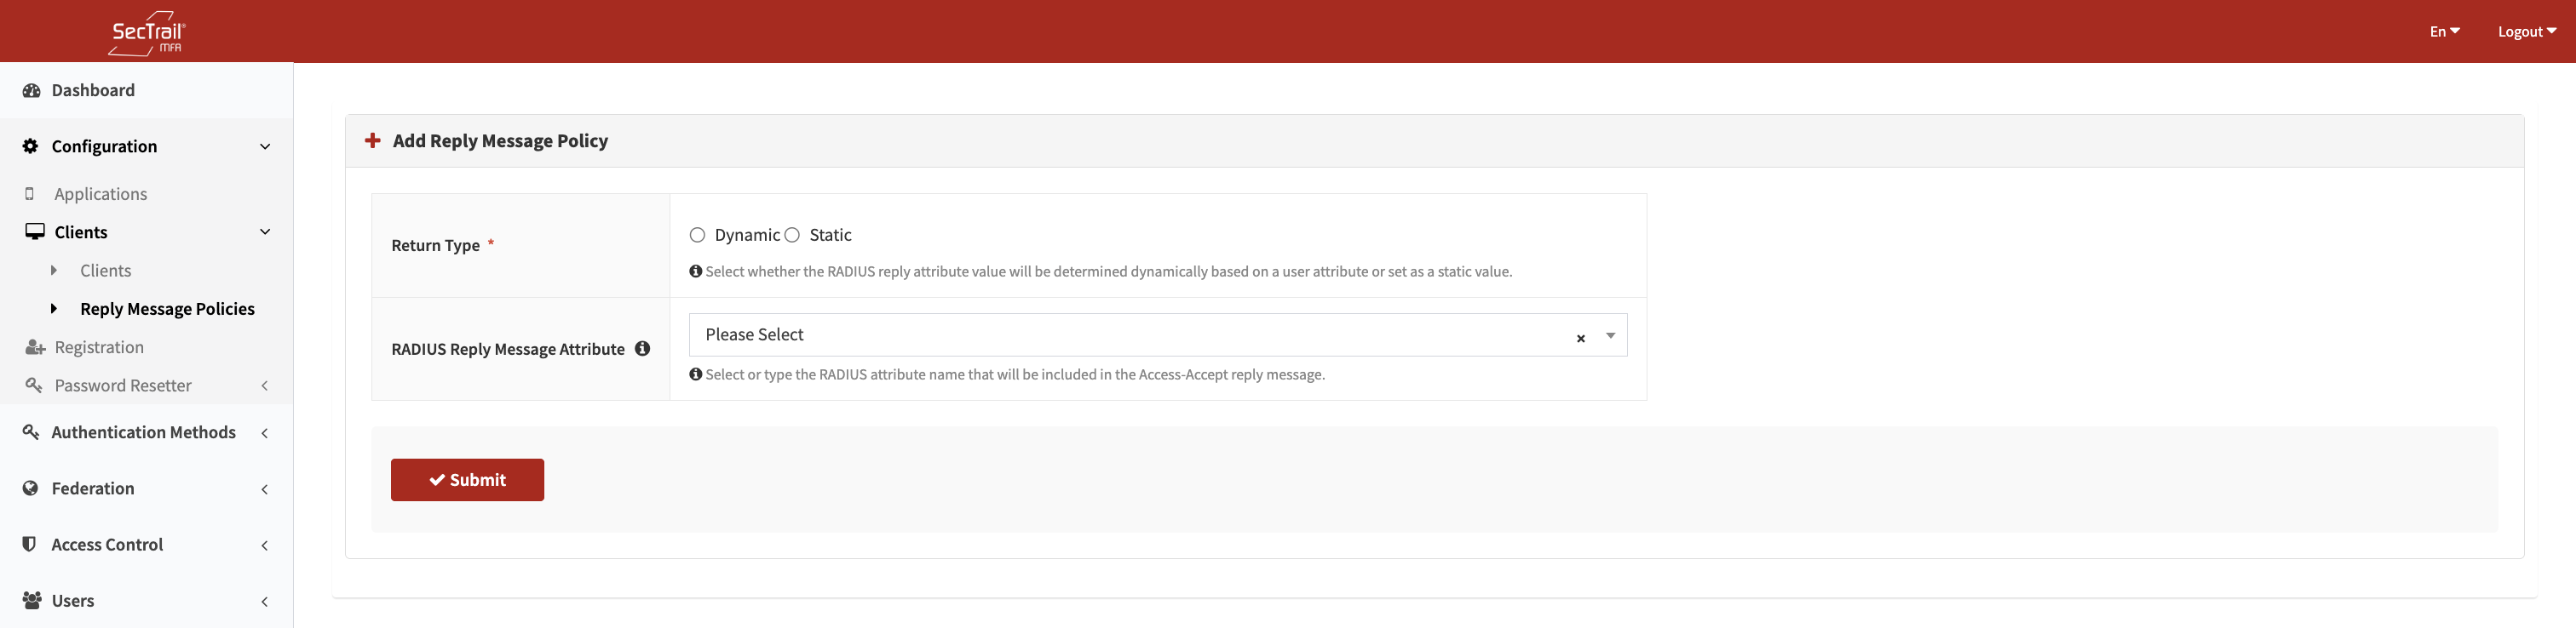Click the Configuration gear icon

(x=31, y=146)
